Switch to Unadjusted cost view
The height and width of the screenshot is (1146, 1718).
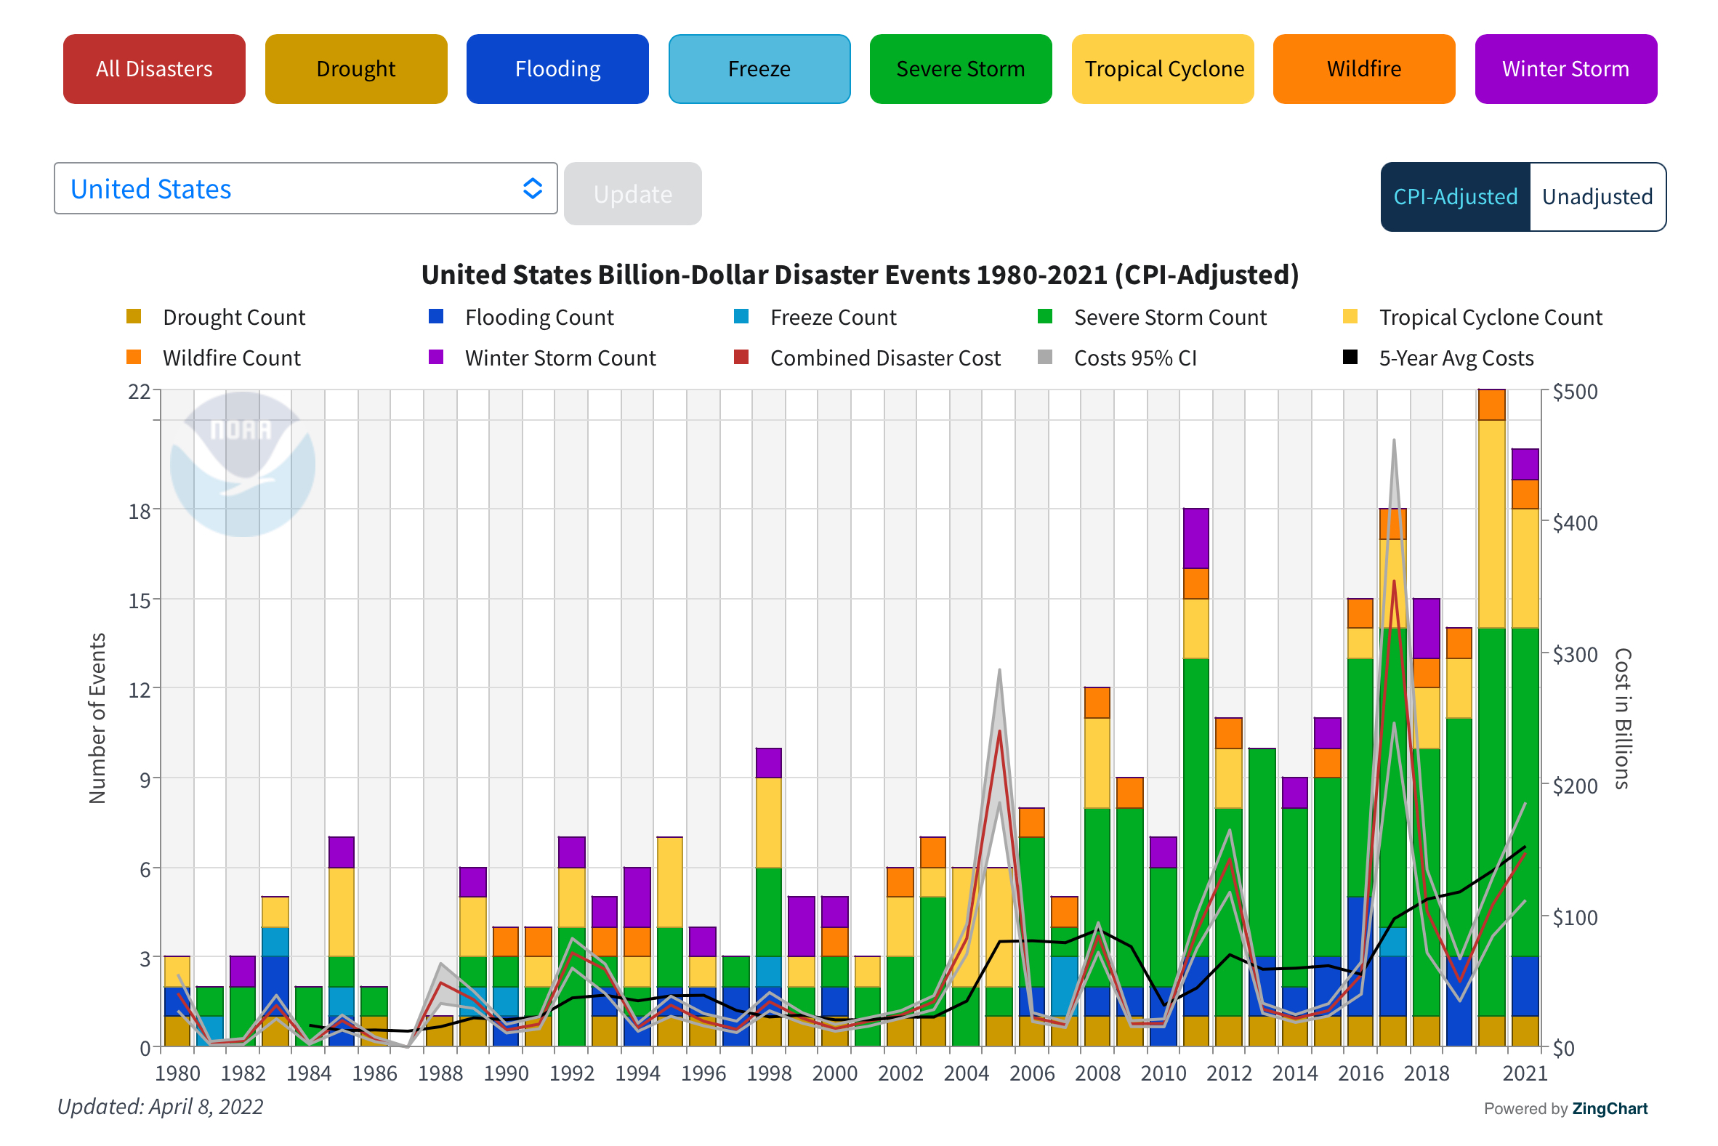(x=1597, y=197)
